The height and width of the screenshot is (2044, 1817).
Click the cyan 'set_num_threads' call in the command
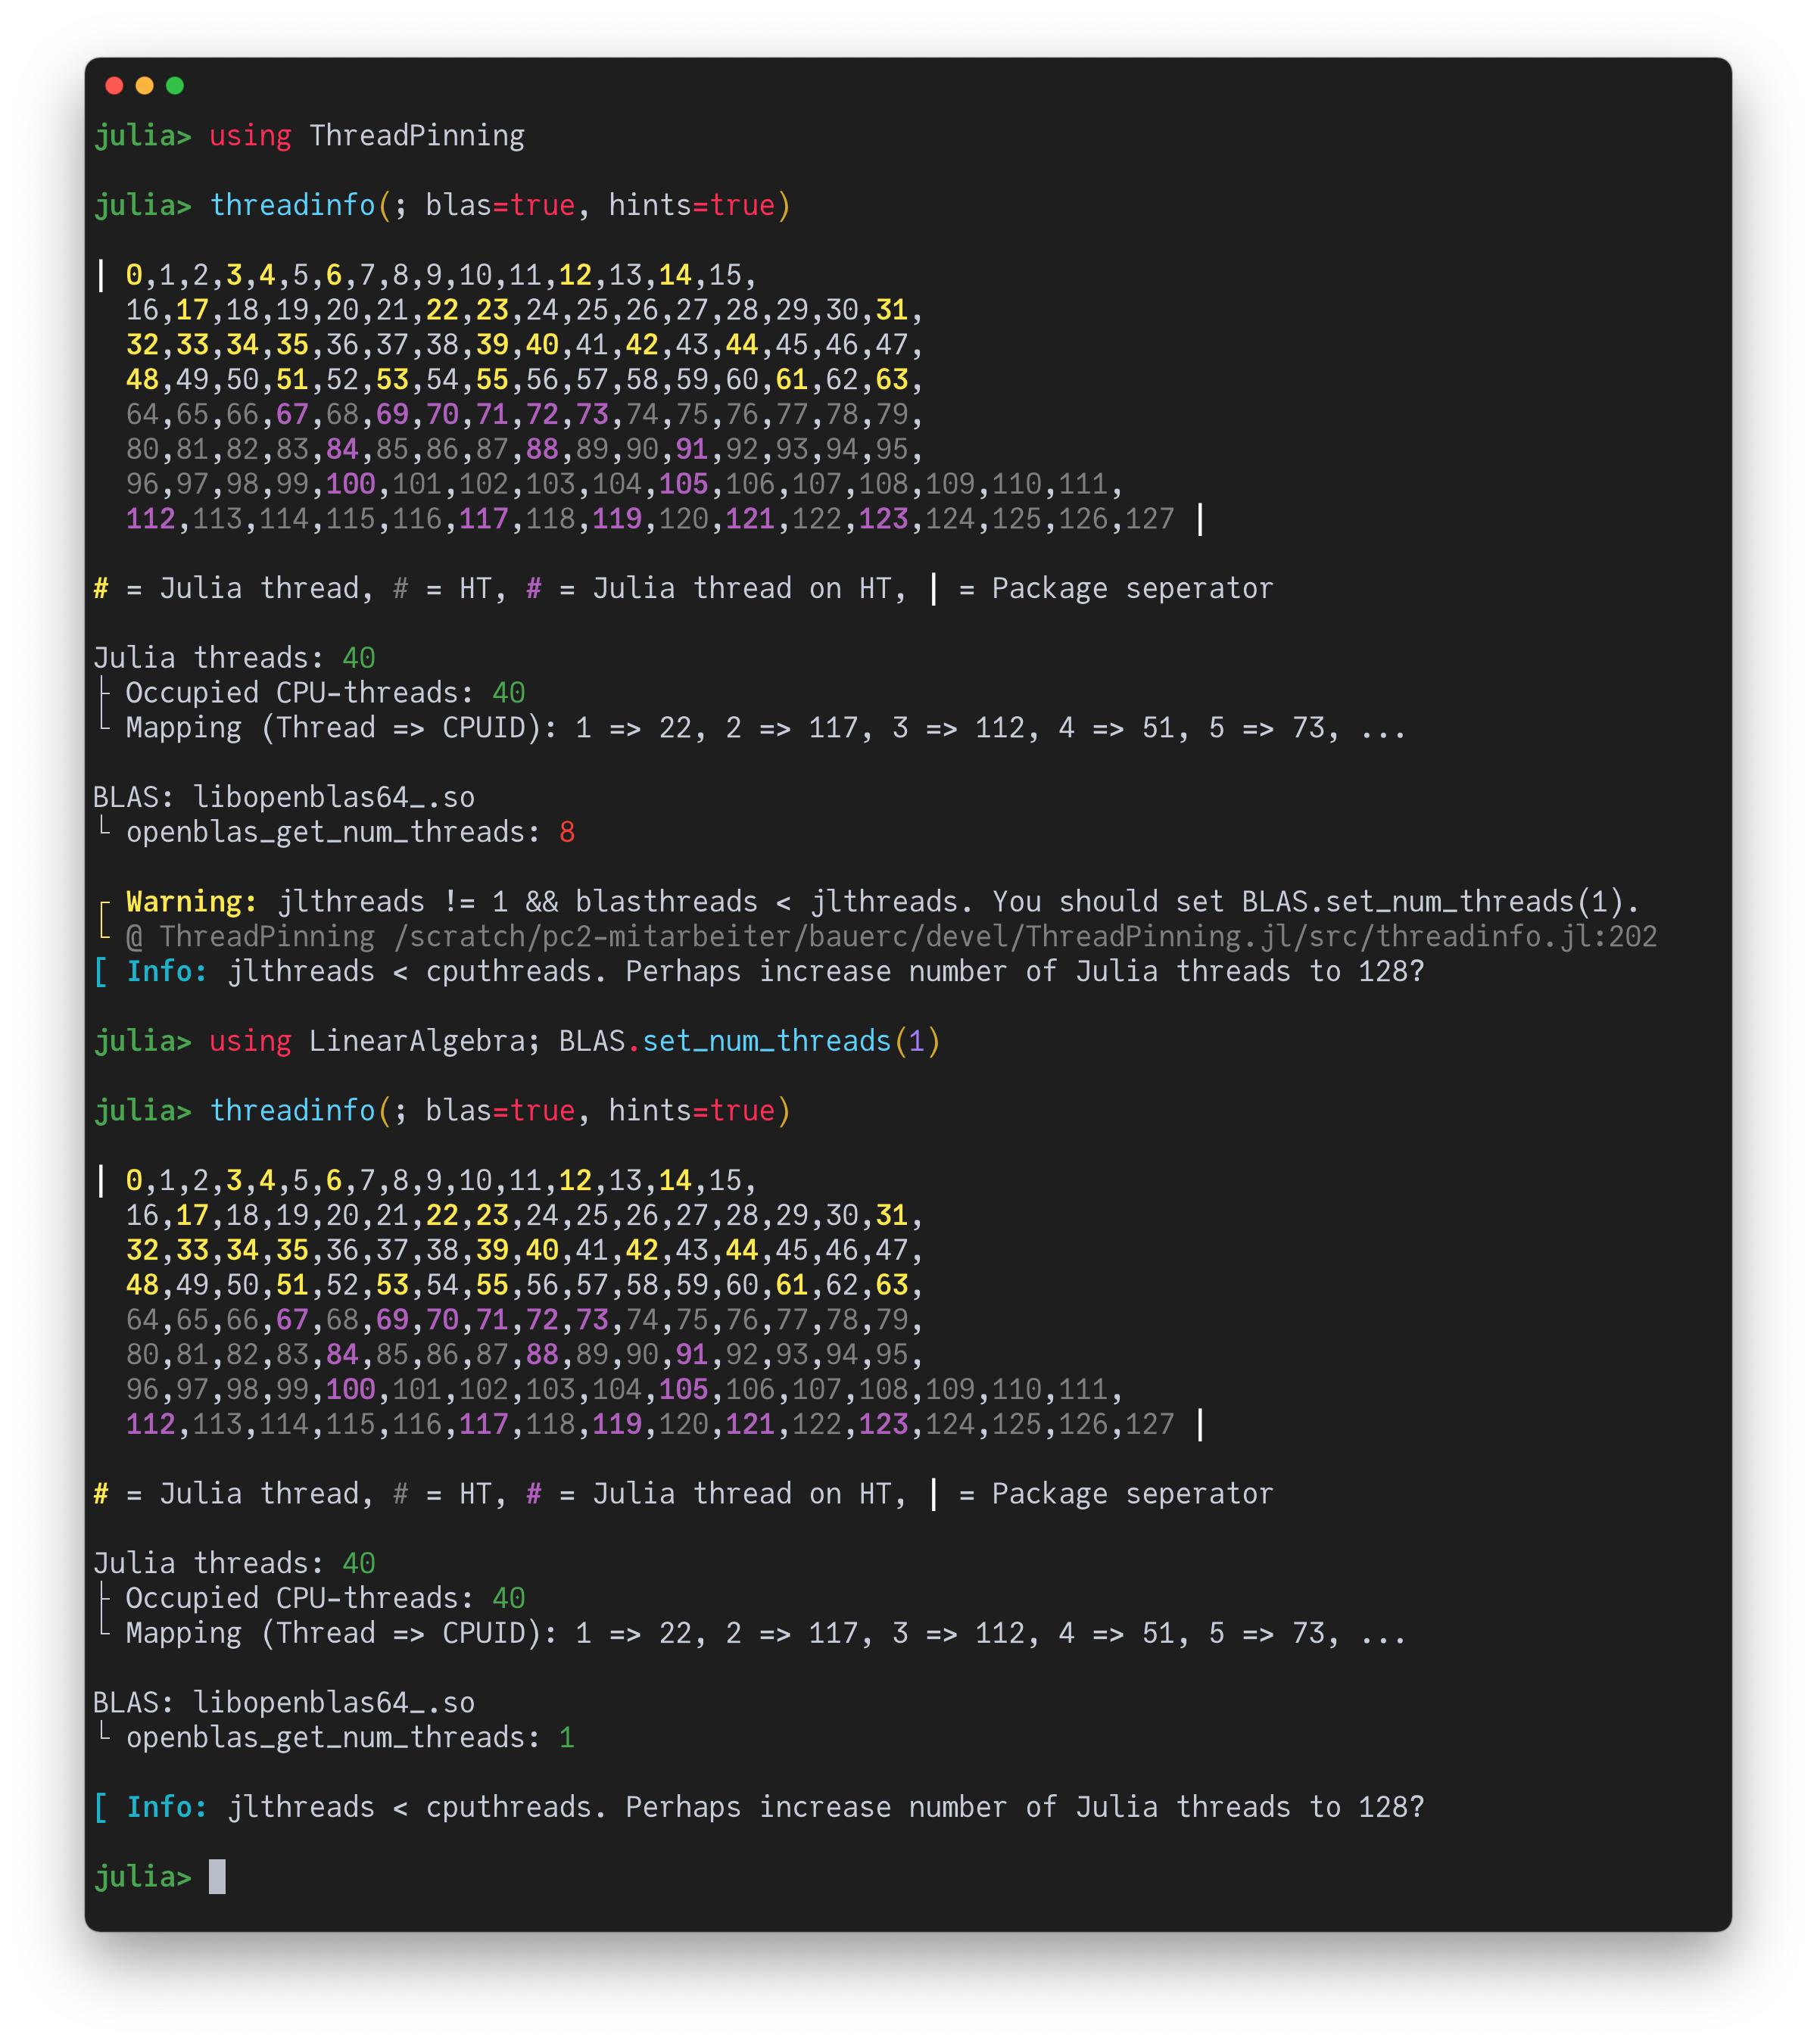[766, 1041]
